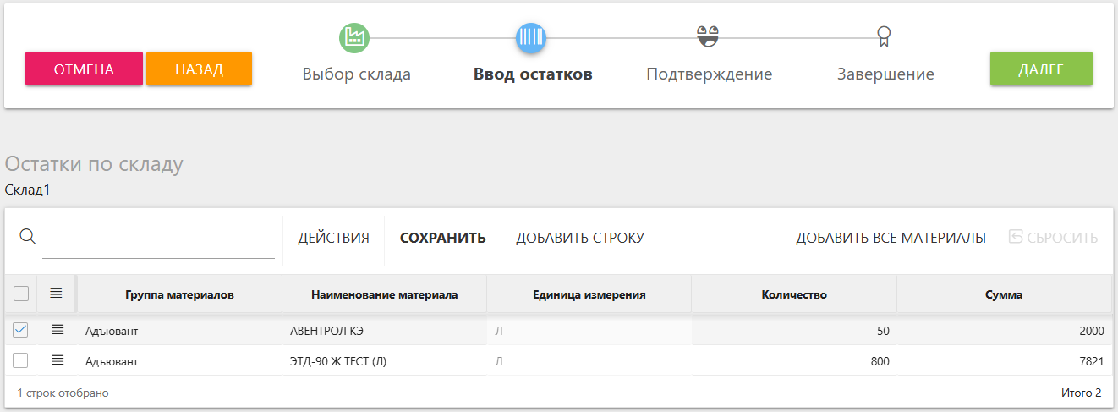Sort by Количество column header

pyautogui.click(x=794, y=294)
